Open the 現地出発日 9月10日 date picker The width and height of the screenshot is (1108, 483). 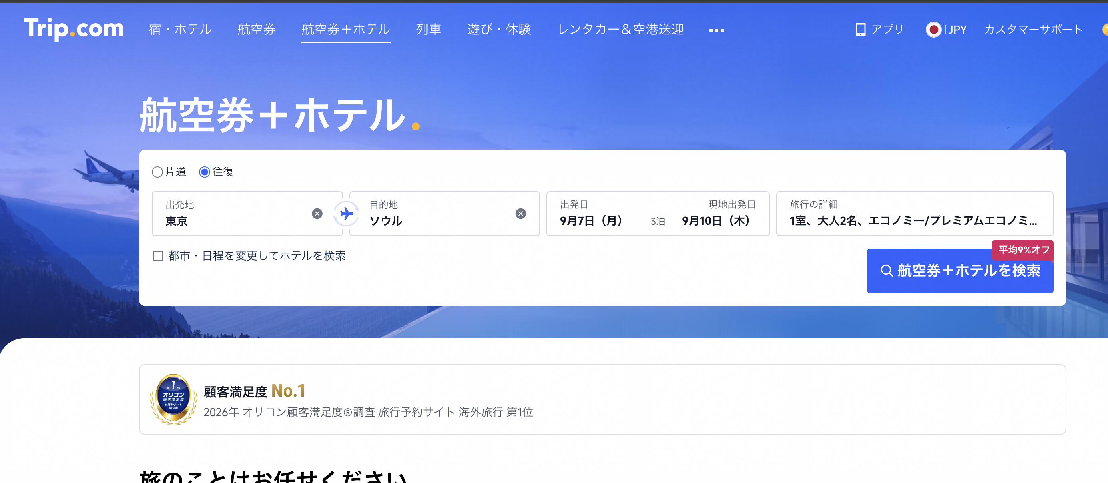pos(718,214)
